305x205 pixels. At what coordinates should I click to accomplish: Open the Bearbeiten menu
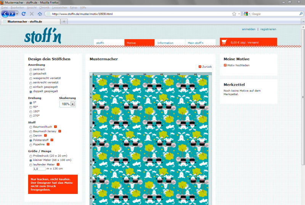coord(17,8)
